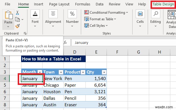Select row 6 header
Image resolution: width=176 pixels, height=110 pixels.
[x=5, y=92]
